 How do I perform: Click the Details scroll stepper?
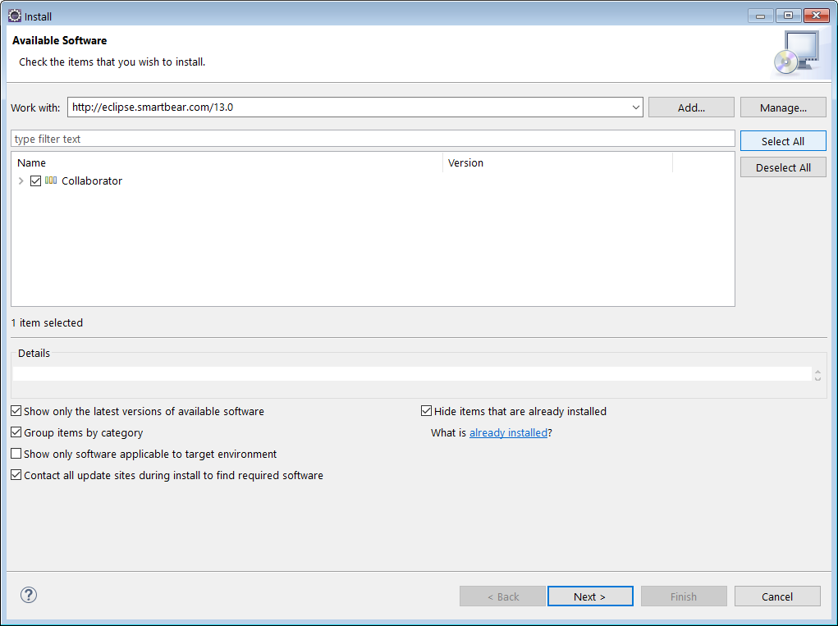817,374
